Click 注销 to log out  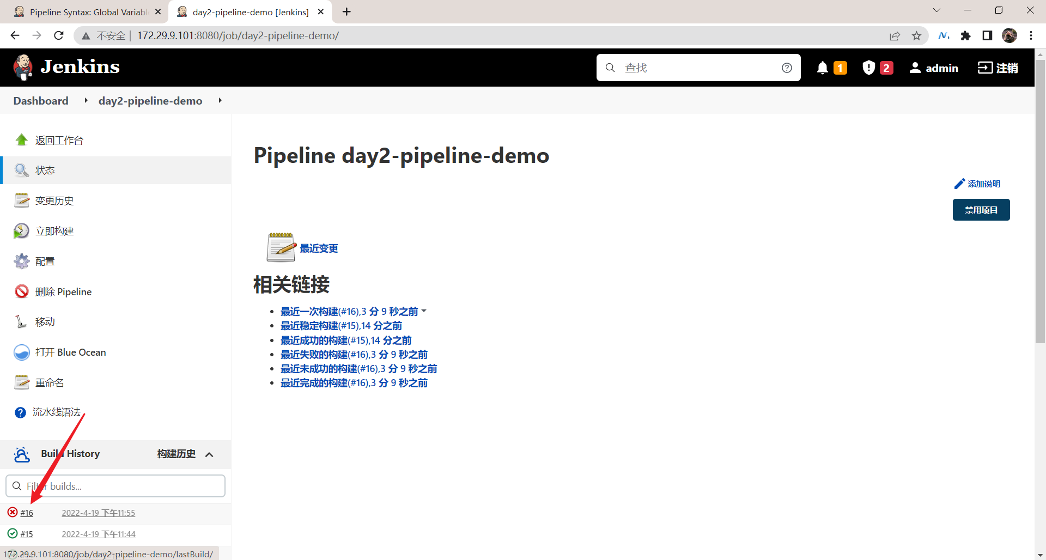pos(998,68)
